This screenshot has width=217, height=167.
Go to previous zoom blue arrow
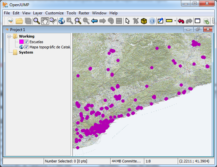click(x=94, y=21)
